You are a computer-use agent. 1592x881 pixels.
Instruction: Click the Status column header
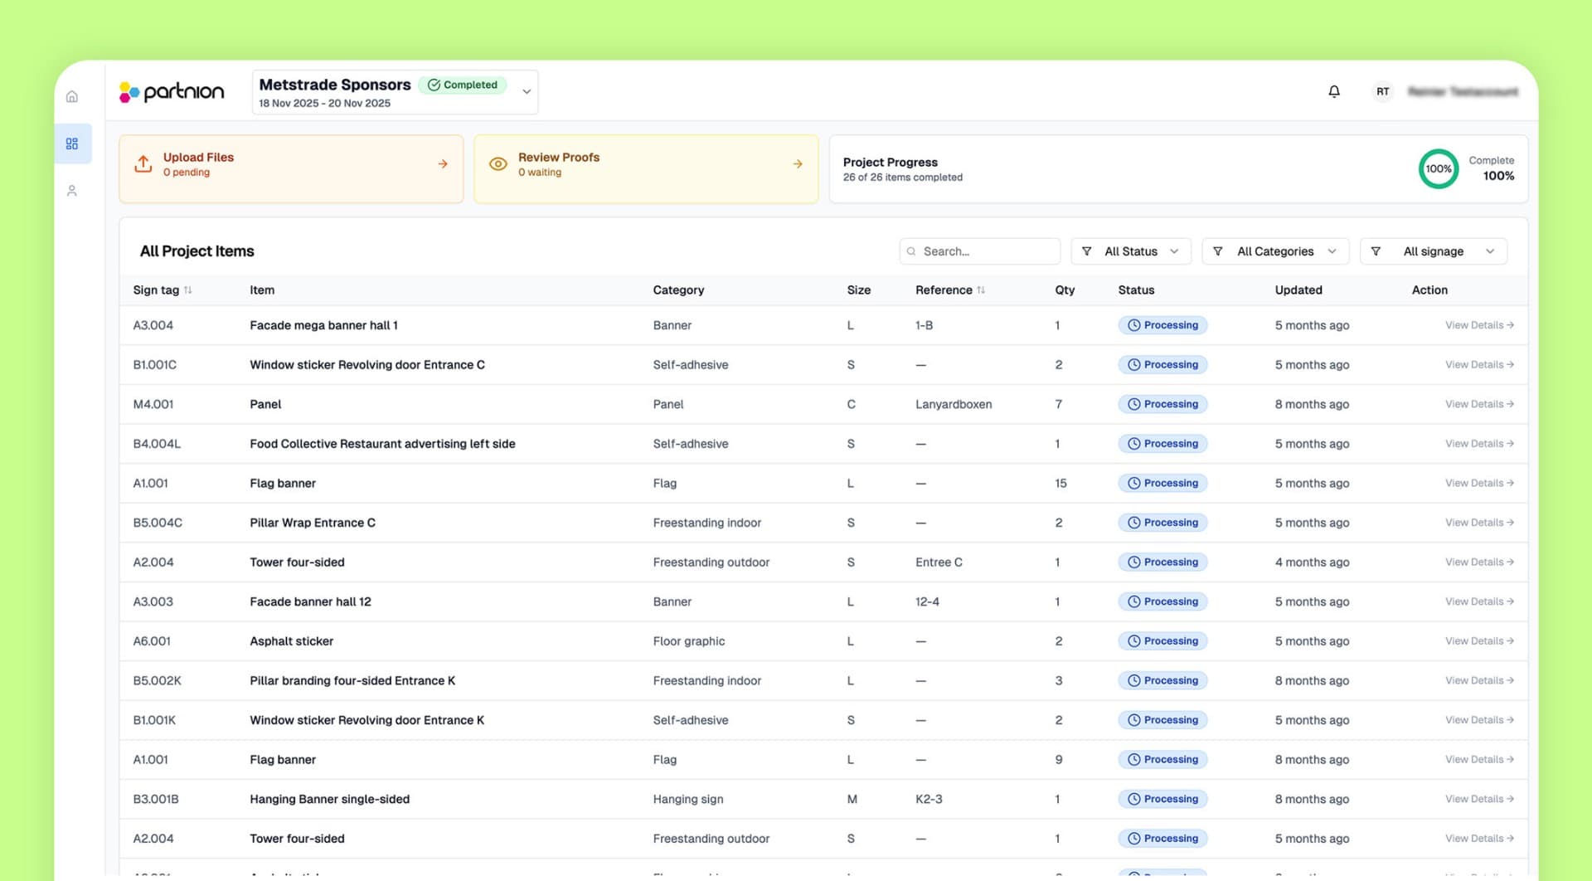click(1136, 290)
